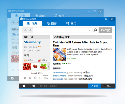The image size is (125, 104).
Task: Select date 13 in the calendar
Action: [35, 78]
